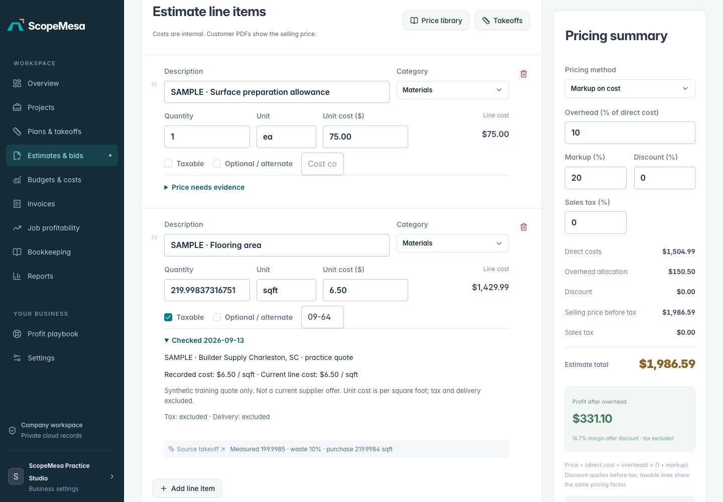
Task: Open Category dropdown for Surface preparation allowance
Action: click(x=453, y=90)
